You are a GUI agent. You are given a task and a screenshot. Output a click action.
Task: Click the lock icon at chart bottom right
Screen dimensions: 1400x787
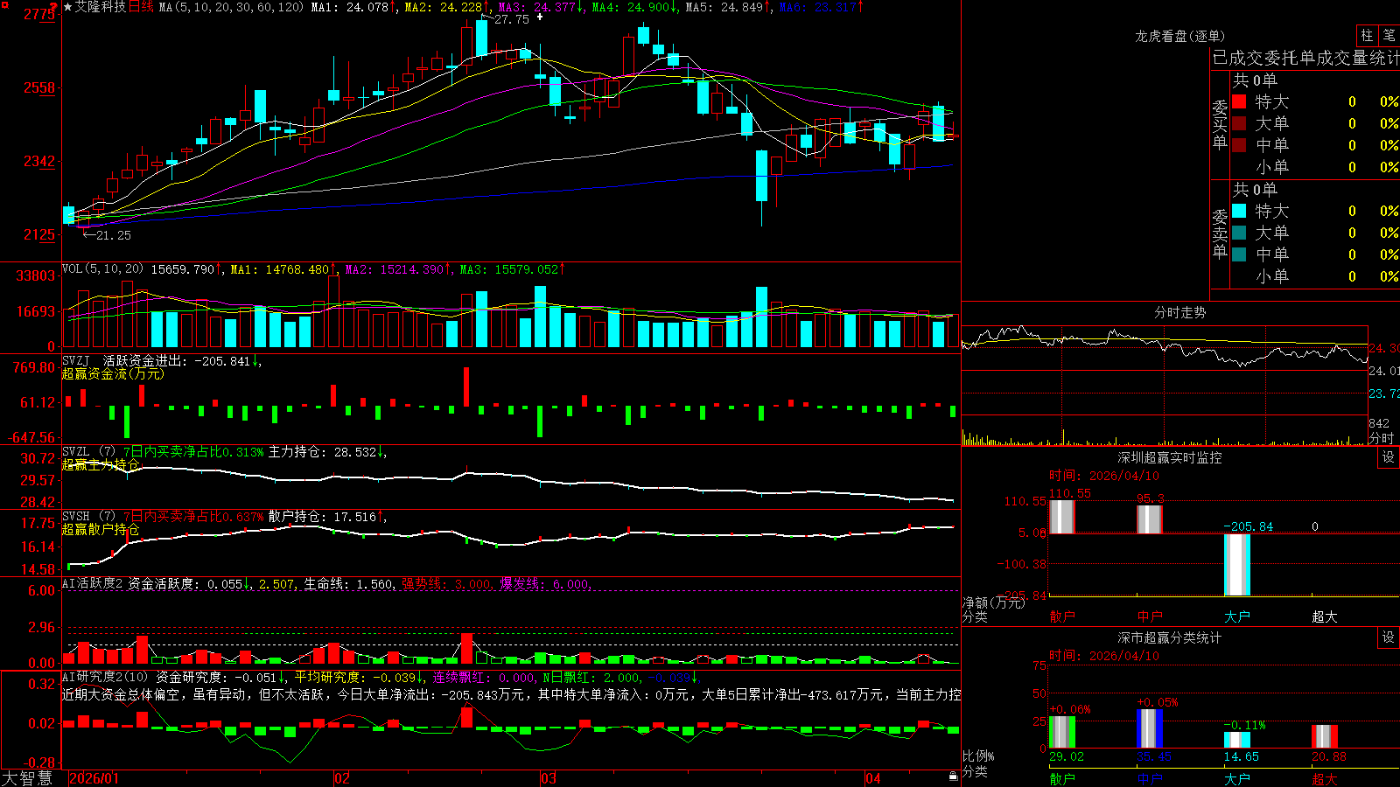pos(953,777)
